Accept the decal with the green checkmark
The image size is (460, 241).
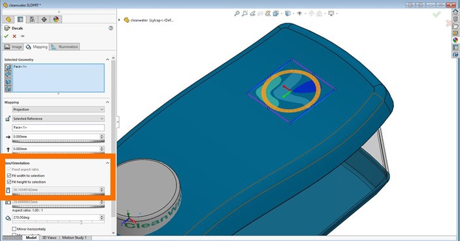coord(6,36)
